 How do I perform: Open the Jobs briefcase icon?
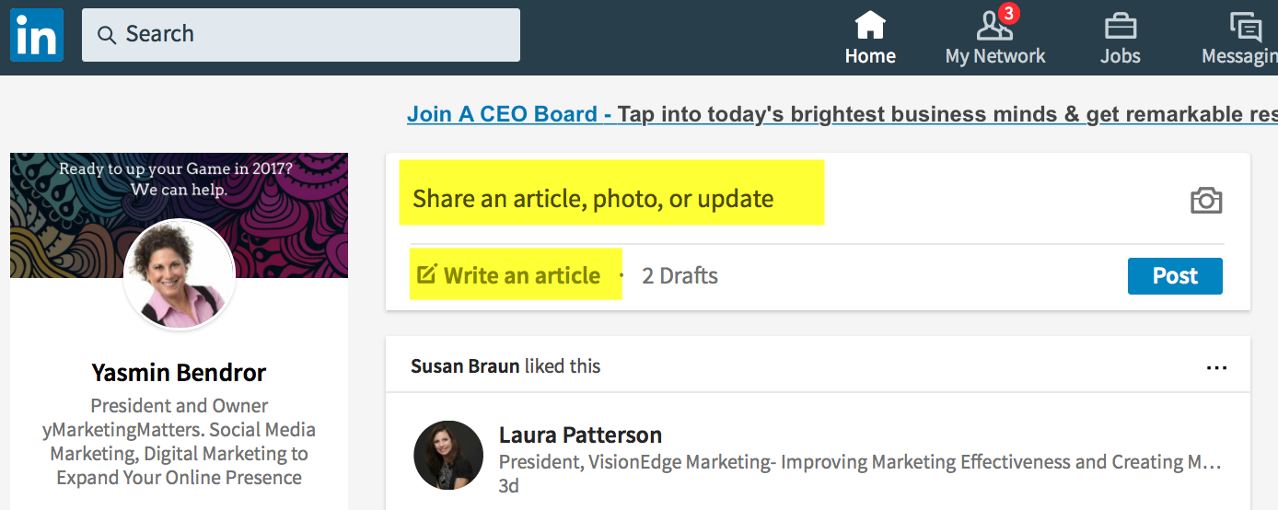(x=1120, y=25)
